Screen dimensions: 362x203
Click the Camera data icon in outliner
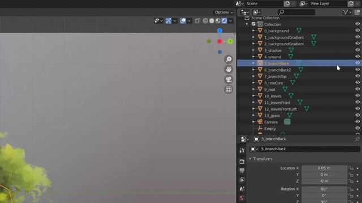pyautogui.click(x=287, y=122)
